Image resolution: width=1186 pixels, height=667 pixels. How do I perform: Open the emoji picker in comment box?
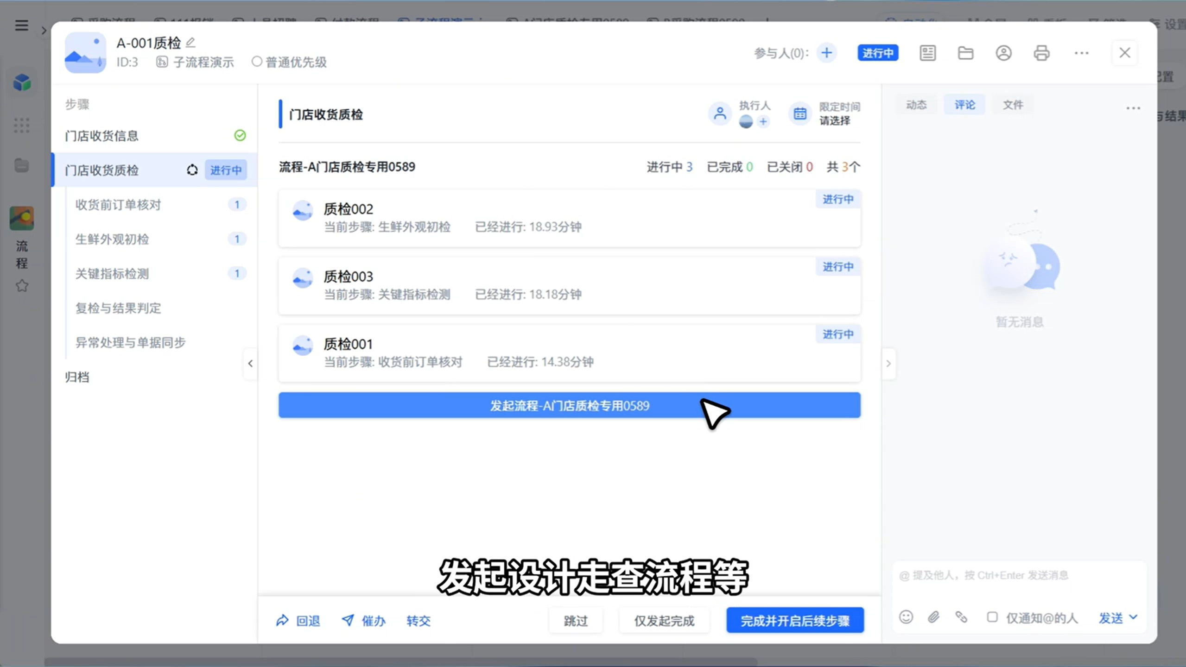(x=906, y=617)
